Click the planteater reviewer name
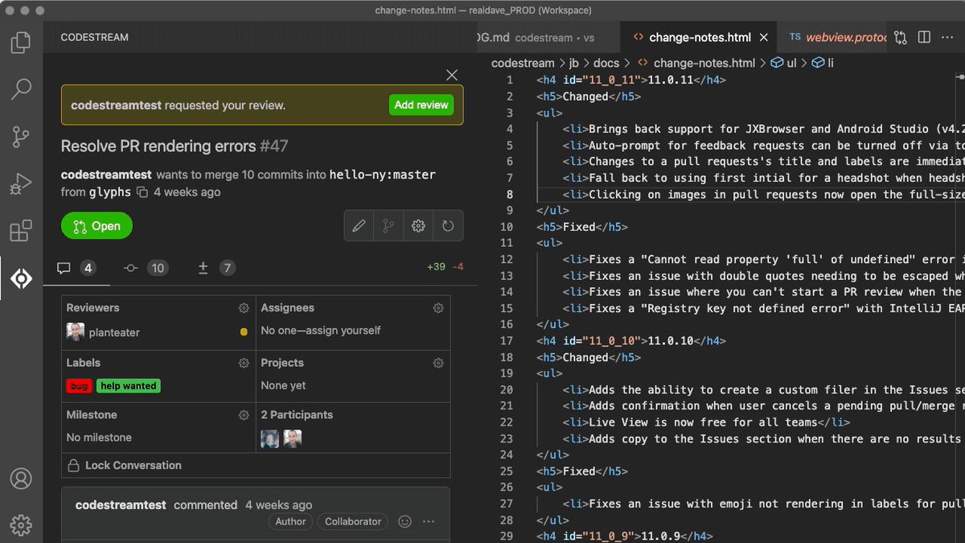 click(114, 332)
